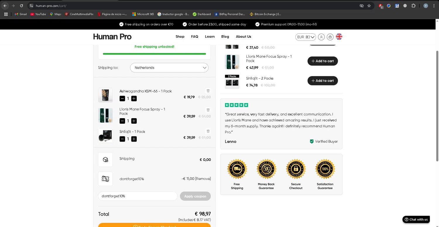Open the Chrome three-dot menu

pyautogui.click(x=434, y=6)
